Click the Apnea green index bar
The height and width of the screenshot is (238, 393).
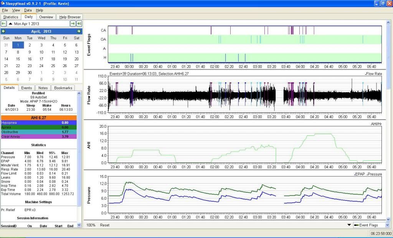click(x=39, y=127)
